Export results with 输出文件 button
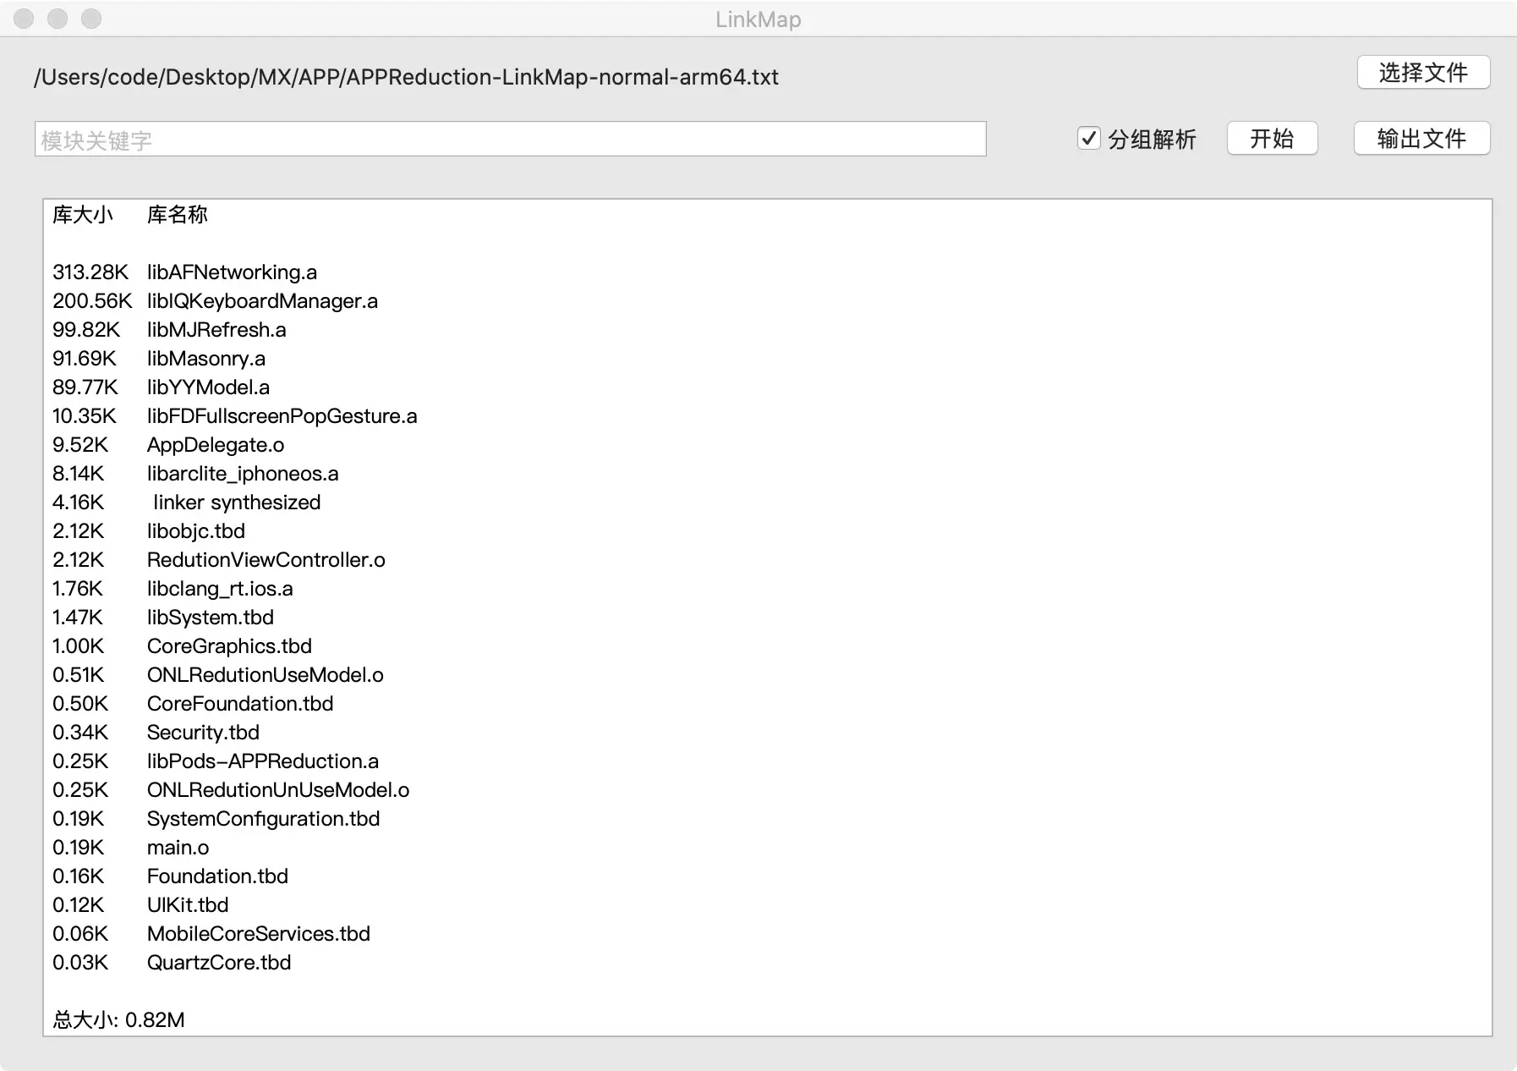 1421,139
